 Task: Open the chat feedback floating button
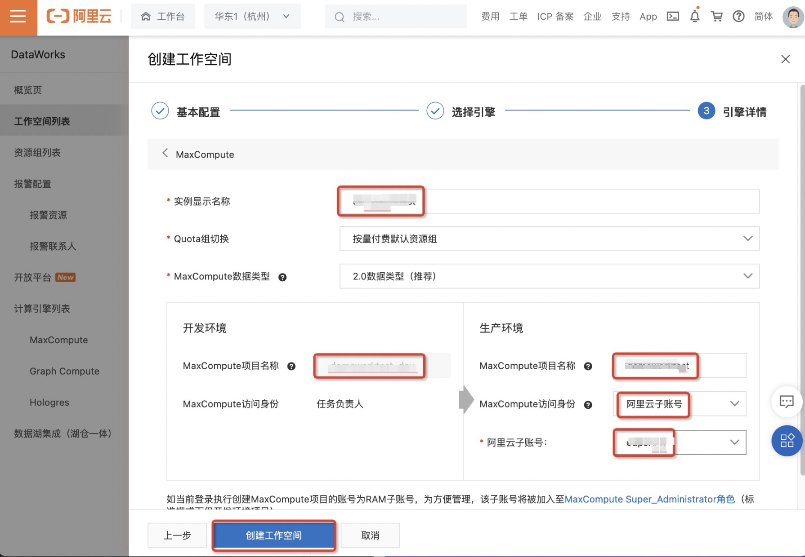pos(787,402)
